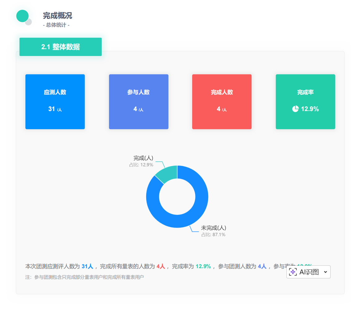Viewport: 351px width, 309px height.
Task: Click the 完成(人) chart label
Action: (143, 158)
